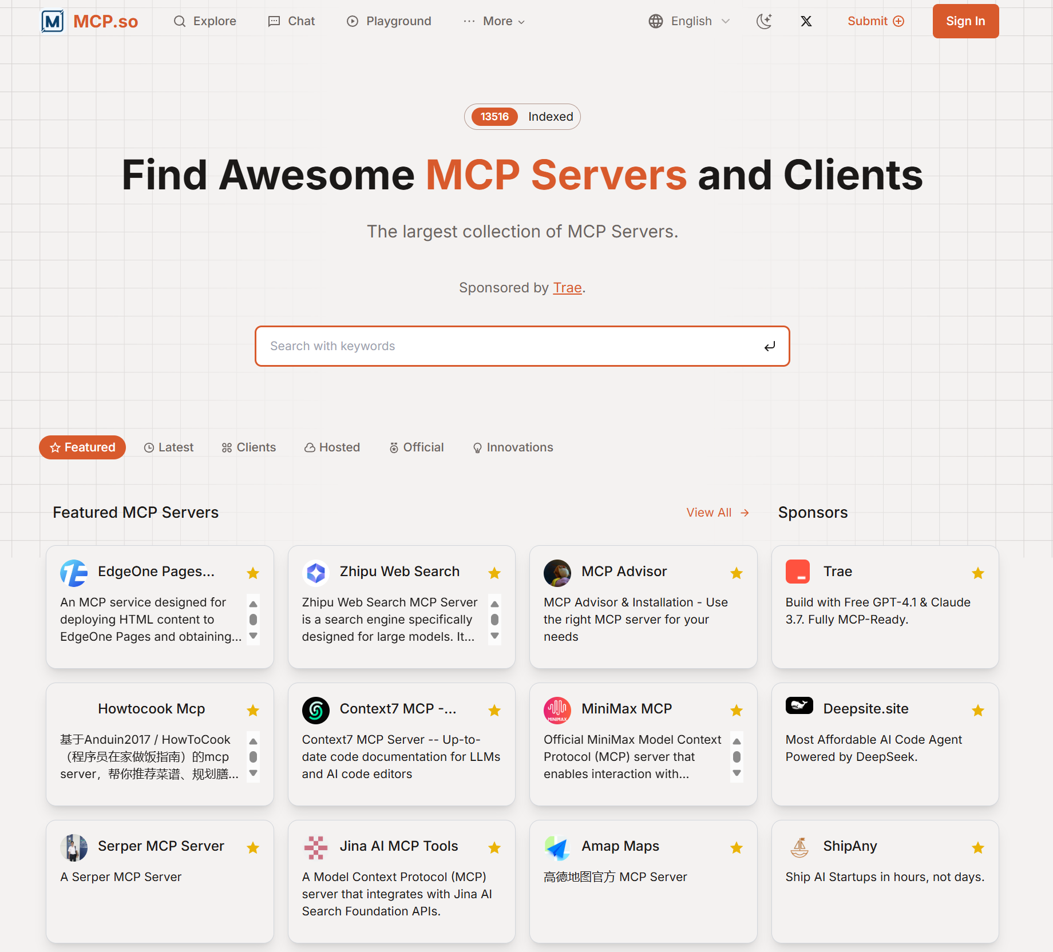
Task: Click star icon on ShipAny card
Action: point(978,847)
